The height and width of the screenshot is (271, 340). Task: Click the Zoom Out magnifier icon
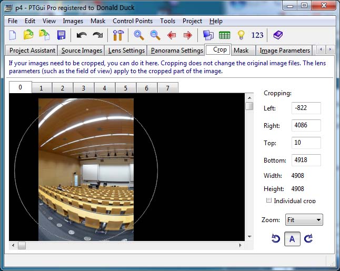pyautogui.click(x=155, y=35)
